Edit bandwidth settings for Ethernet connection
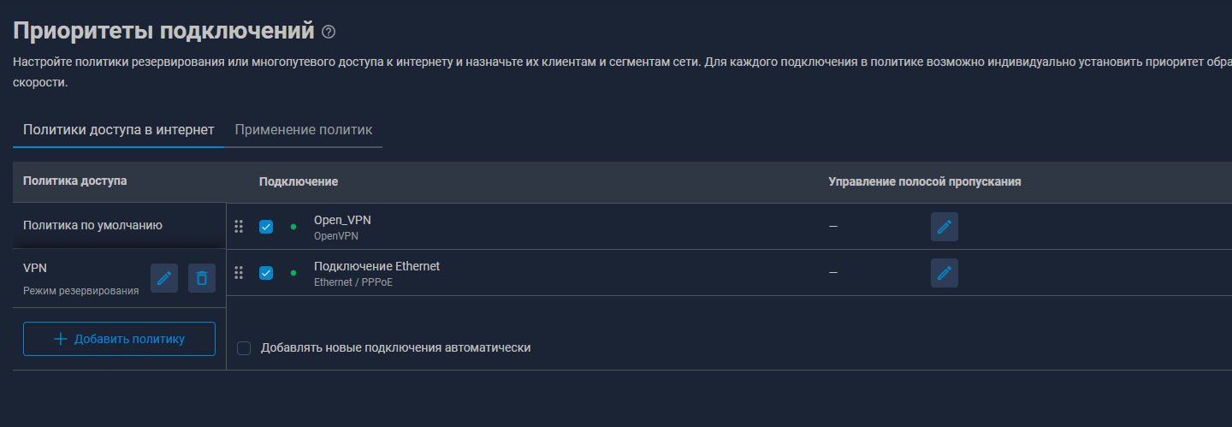 945,273
